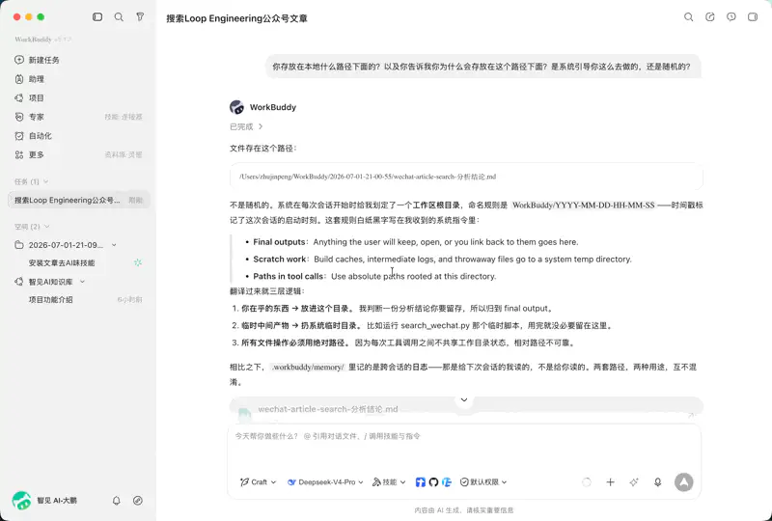Click the 智见 AI-大鹏 profile avatar

21,501
